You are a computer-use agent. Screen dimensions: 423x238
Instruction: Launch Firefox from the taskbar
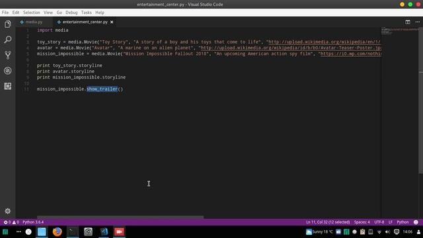(x=58, y=232)
